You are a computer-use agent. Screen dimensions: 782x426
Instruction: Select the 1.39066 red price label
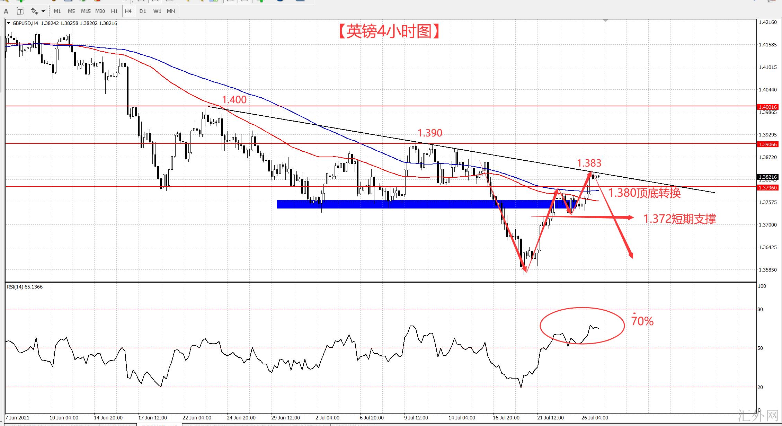click(x=767, y=144)
